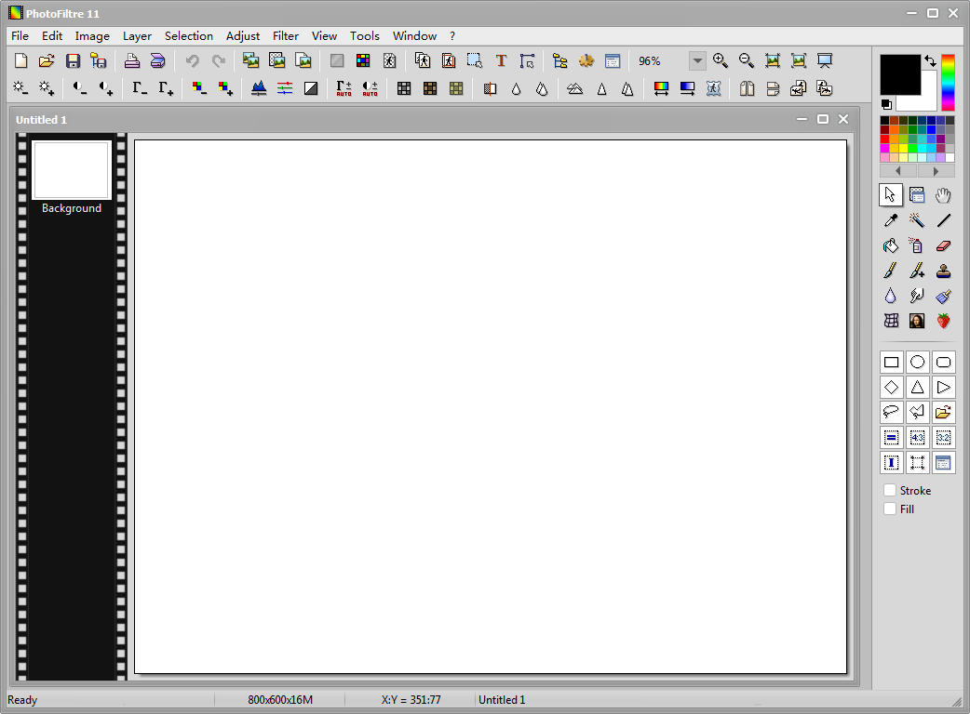The width and height of the screenshot is (970, 714).
Task: Select the Fill paint bucket tool
Action: pyautogui.click(x=891, y=245)
